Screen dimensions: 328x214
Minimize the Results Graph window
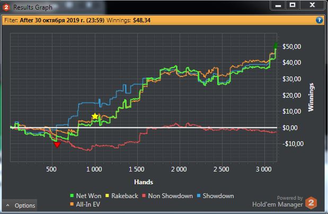click(x=278, y=5)
